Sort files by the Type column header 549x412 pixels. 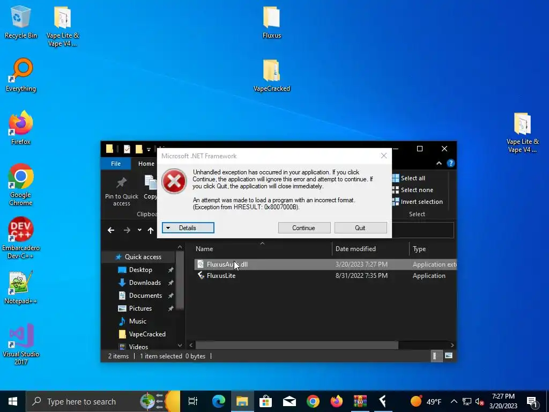tap(433, 249)
